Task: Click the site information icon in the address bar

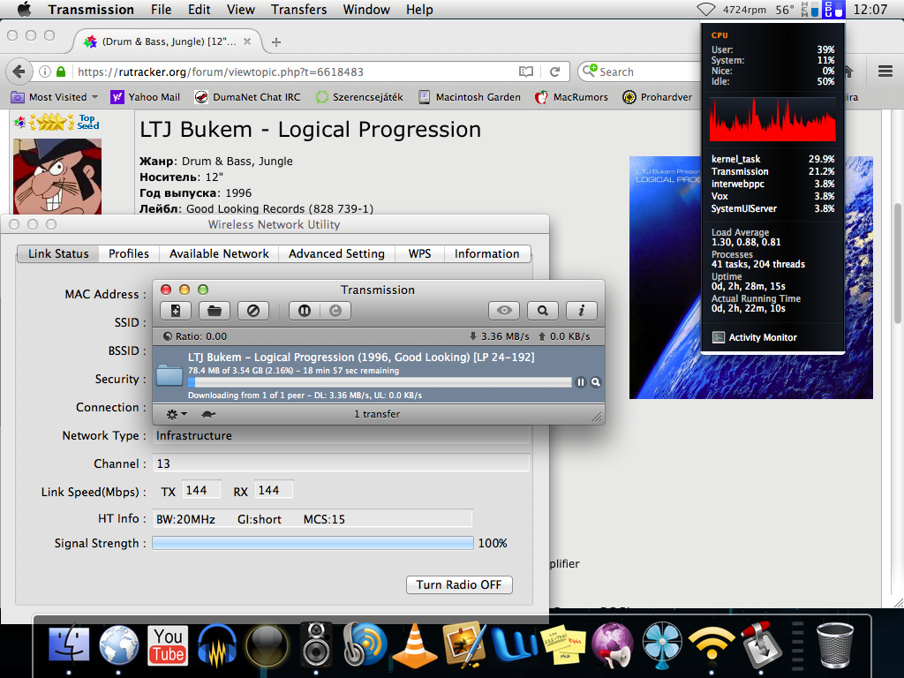Action: (x=45, y=72)
